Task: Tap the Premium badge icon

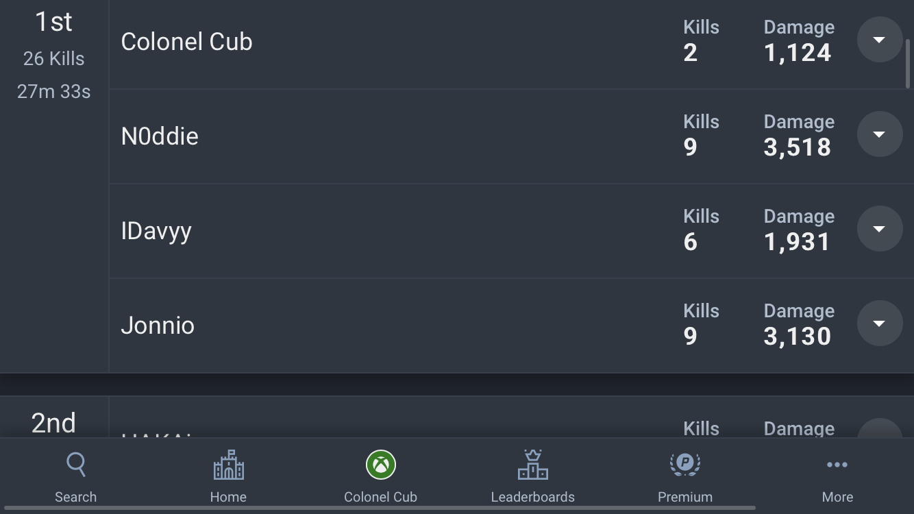Action: (685, 465)
